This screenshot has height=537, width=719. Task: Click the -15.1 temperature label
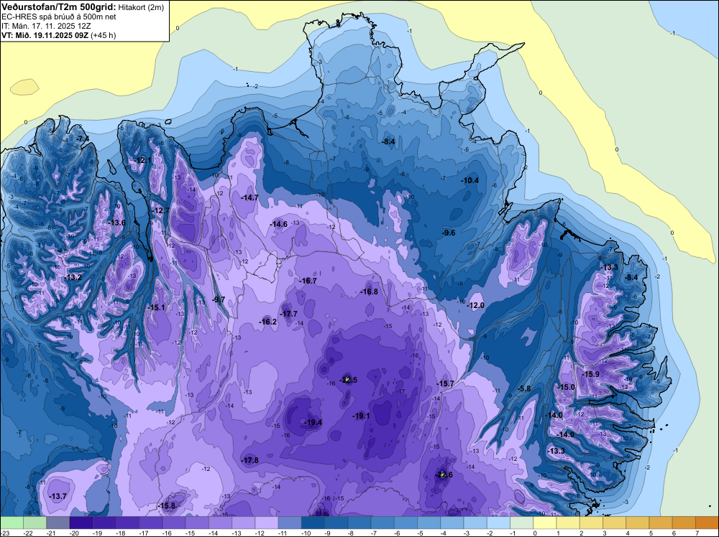(156, 308)
